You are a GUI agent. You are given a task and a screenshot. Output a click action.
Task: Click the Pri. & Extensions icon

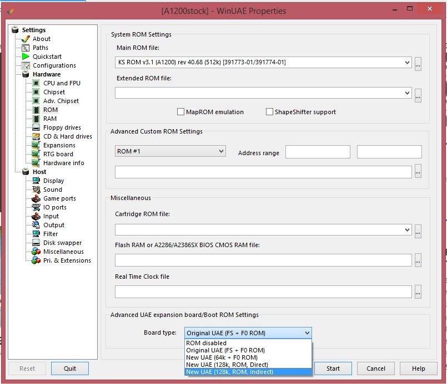click(x=36, y=260)
